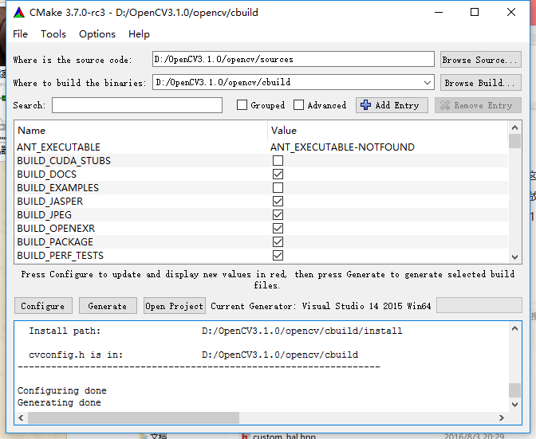Click the Browse Source button

481,60
